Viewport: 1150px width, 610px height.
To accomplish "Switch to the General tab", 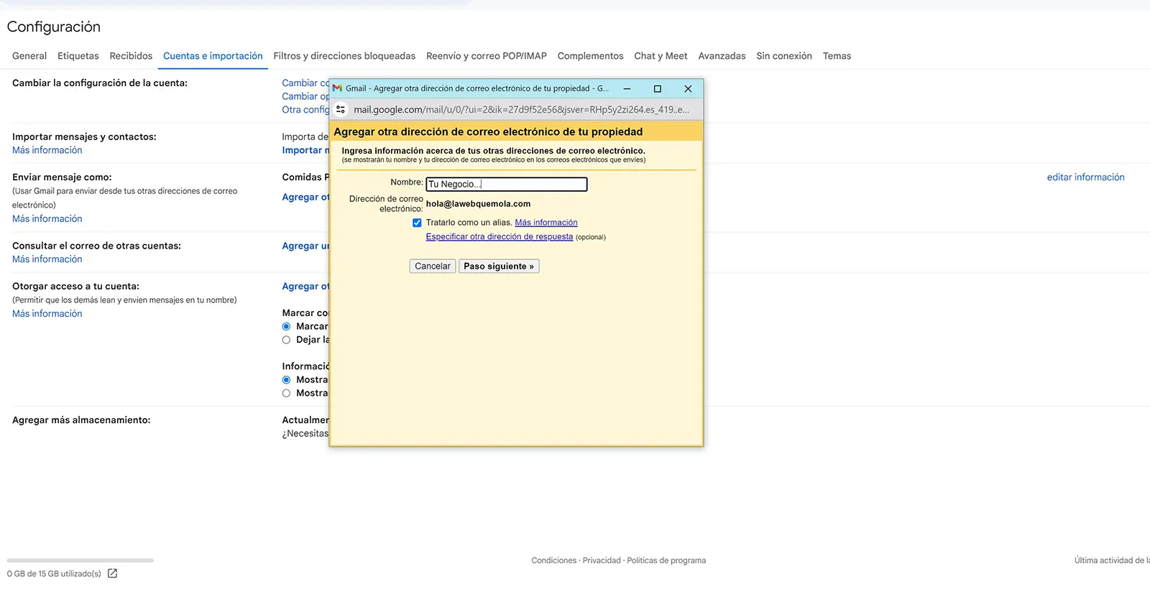I will point(29,56).
